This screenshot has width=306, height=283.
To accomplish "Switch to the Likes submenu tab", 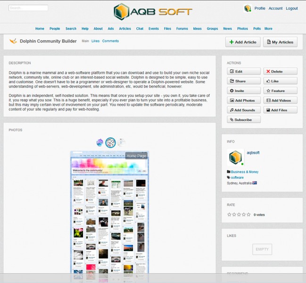I will point(95,41).
